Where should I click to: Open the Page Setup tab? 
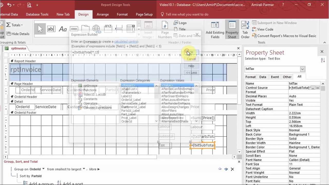click(x=144, y=14)
